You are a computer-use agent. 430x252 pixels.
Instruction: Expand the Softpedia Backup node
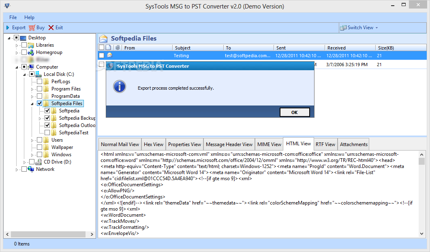[x=40, y=118]
